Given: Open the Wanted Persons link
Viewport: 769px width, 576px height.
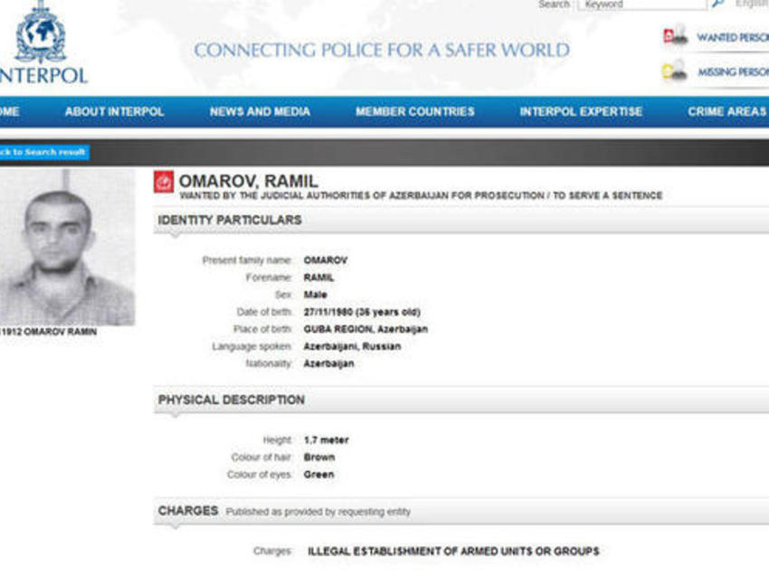Looking at the screenshot, I should click(x=733, y=37).
